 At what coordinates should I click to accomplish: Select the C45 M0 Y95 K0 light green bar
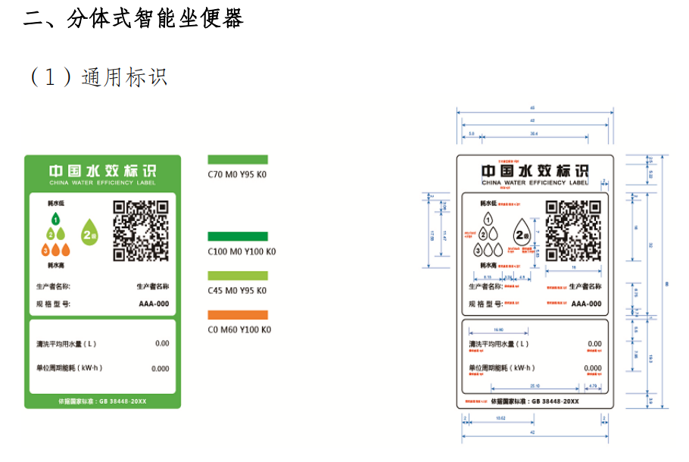click(238, 276)
